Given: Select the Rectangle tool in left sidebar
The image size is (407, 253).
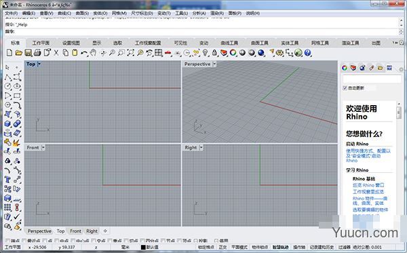Looking at the screenshot, I should click(x=17, y=96).
